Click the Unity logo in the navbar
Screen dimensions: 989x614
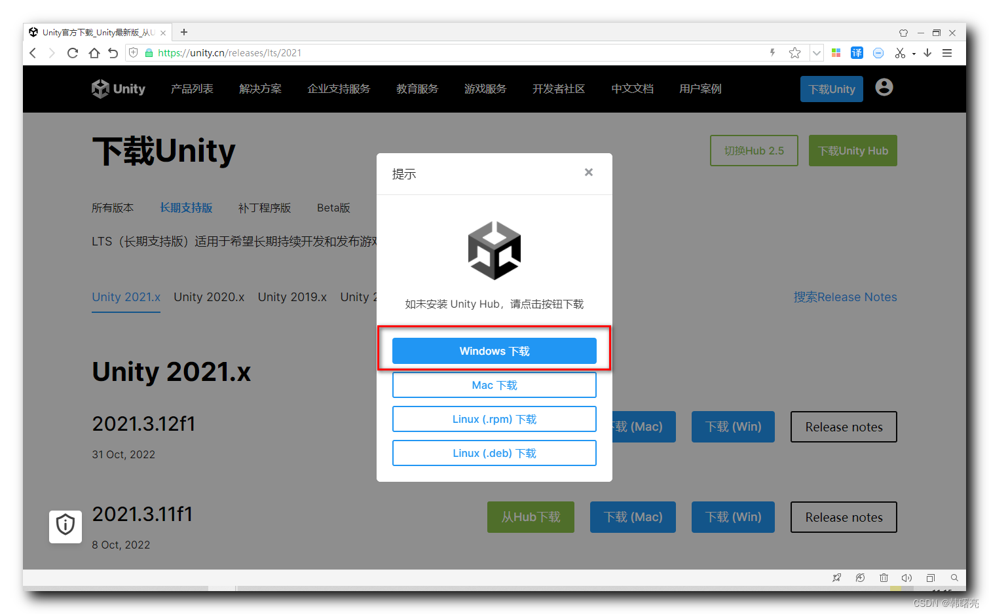click(119, 89)
